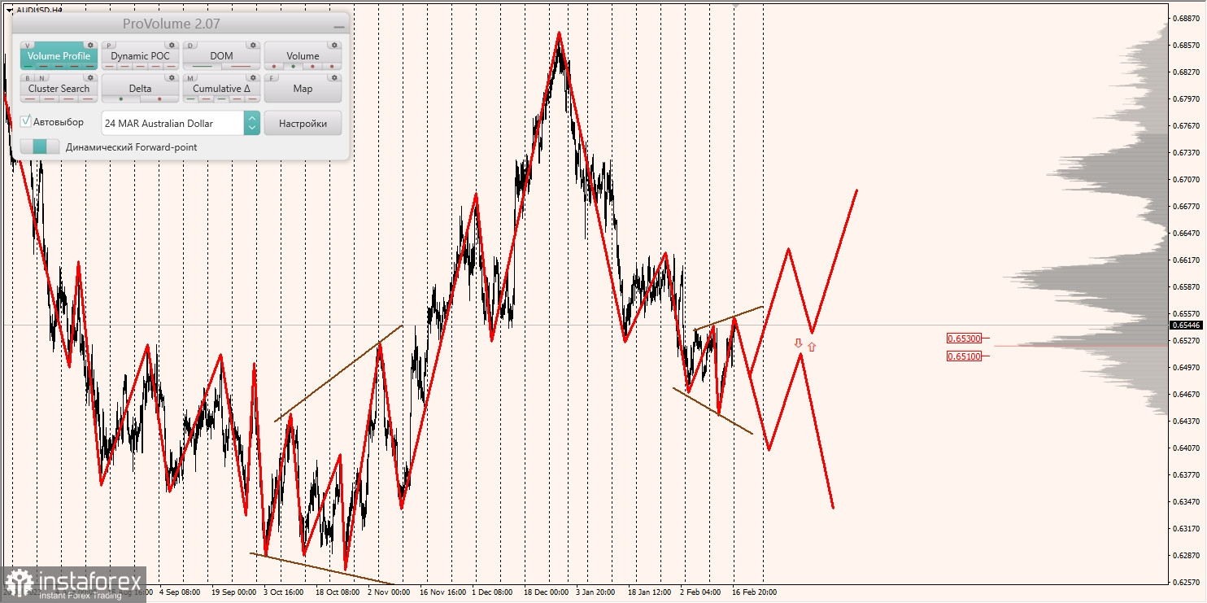Toggle the Динамический Forward-point switch
This screenshot has height=603, width=1207.
tap(40, 146)
